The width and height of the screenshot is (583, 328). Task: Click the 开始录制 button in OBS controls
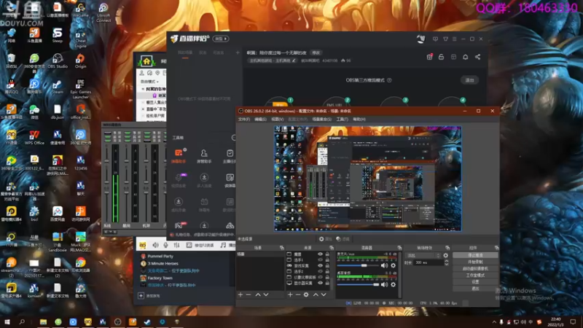point(475,262)
